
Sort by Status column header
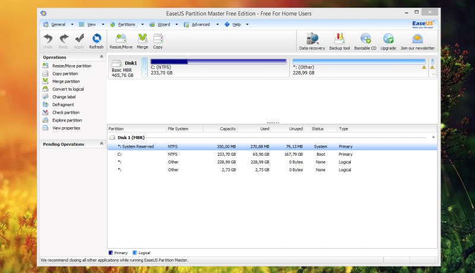[x=321, y=129]
